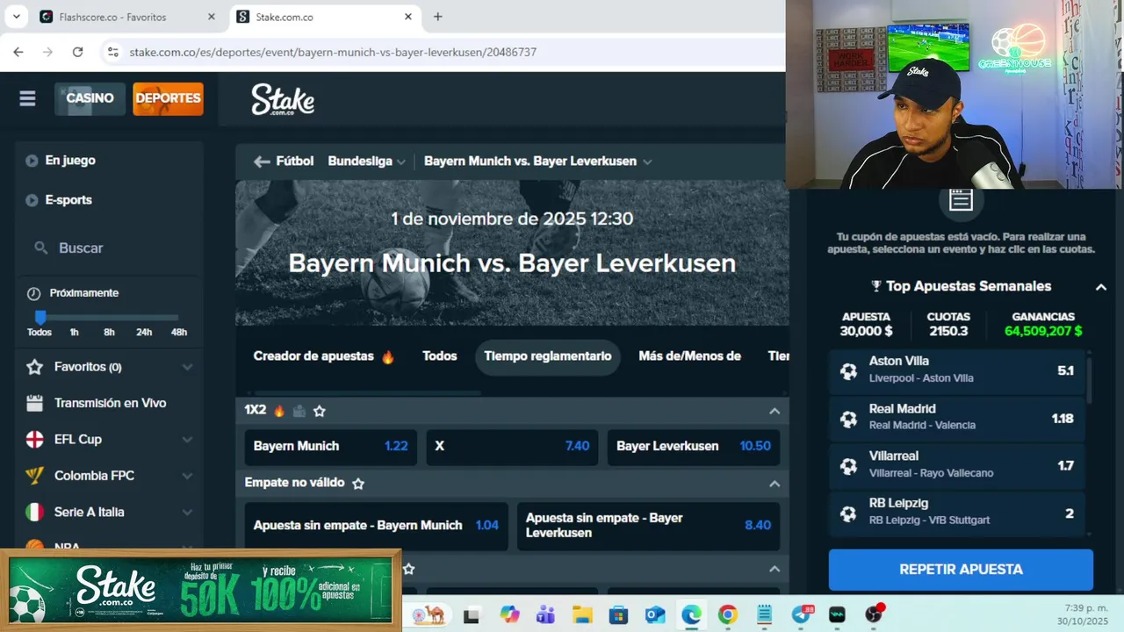The image size is (1124, 632).
Task: Expand the Favoritos sidebar section
Action: 187,367
